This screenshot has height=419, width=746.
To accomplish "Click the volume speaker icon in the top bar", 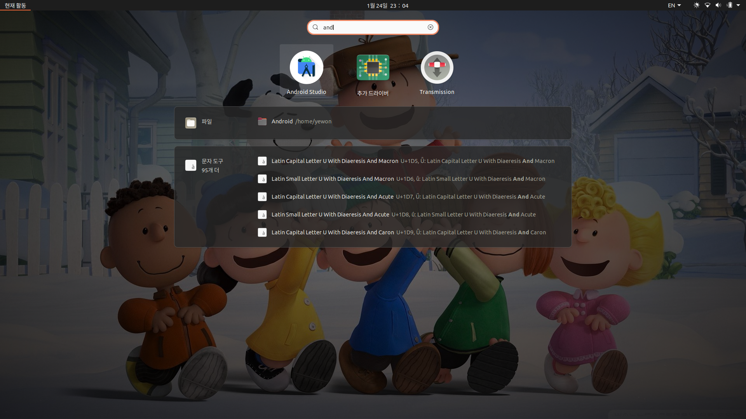I will pos(718,5).
